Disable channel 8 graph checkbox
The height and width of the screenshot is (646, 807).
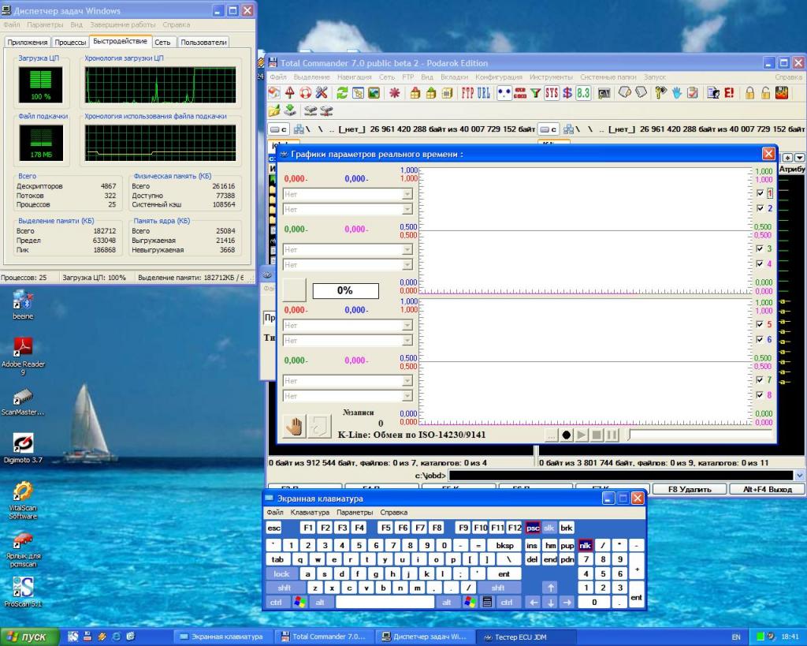760,395
